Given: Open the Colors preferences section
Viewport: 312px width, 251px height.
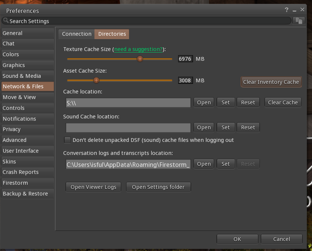Looking at the screenshot, I should (x=28, y=54).
